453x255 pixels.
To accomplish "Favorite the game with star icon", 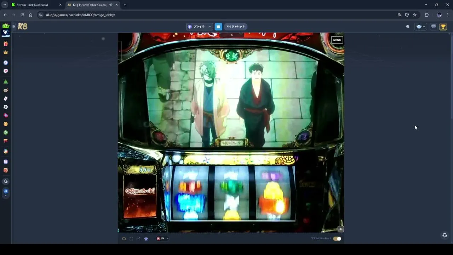I will coord(146,239).
